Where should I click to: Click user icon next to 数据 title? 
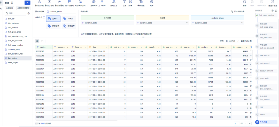12,3
